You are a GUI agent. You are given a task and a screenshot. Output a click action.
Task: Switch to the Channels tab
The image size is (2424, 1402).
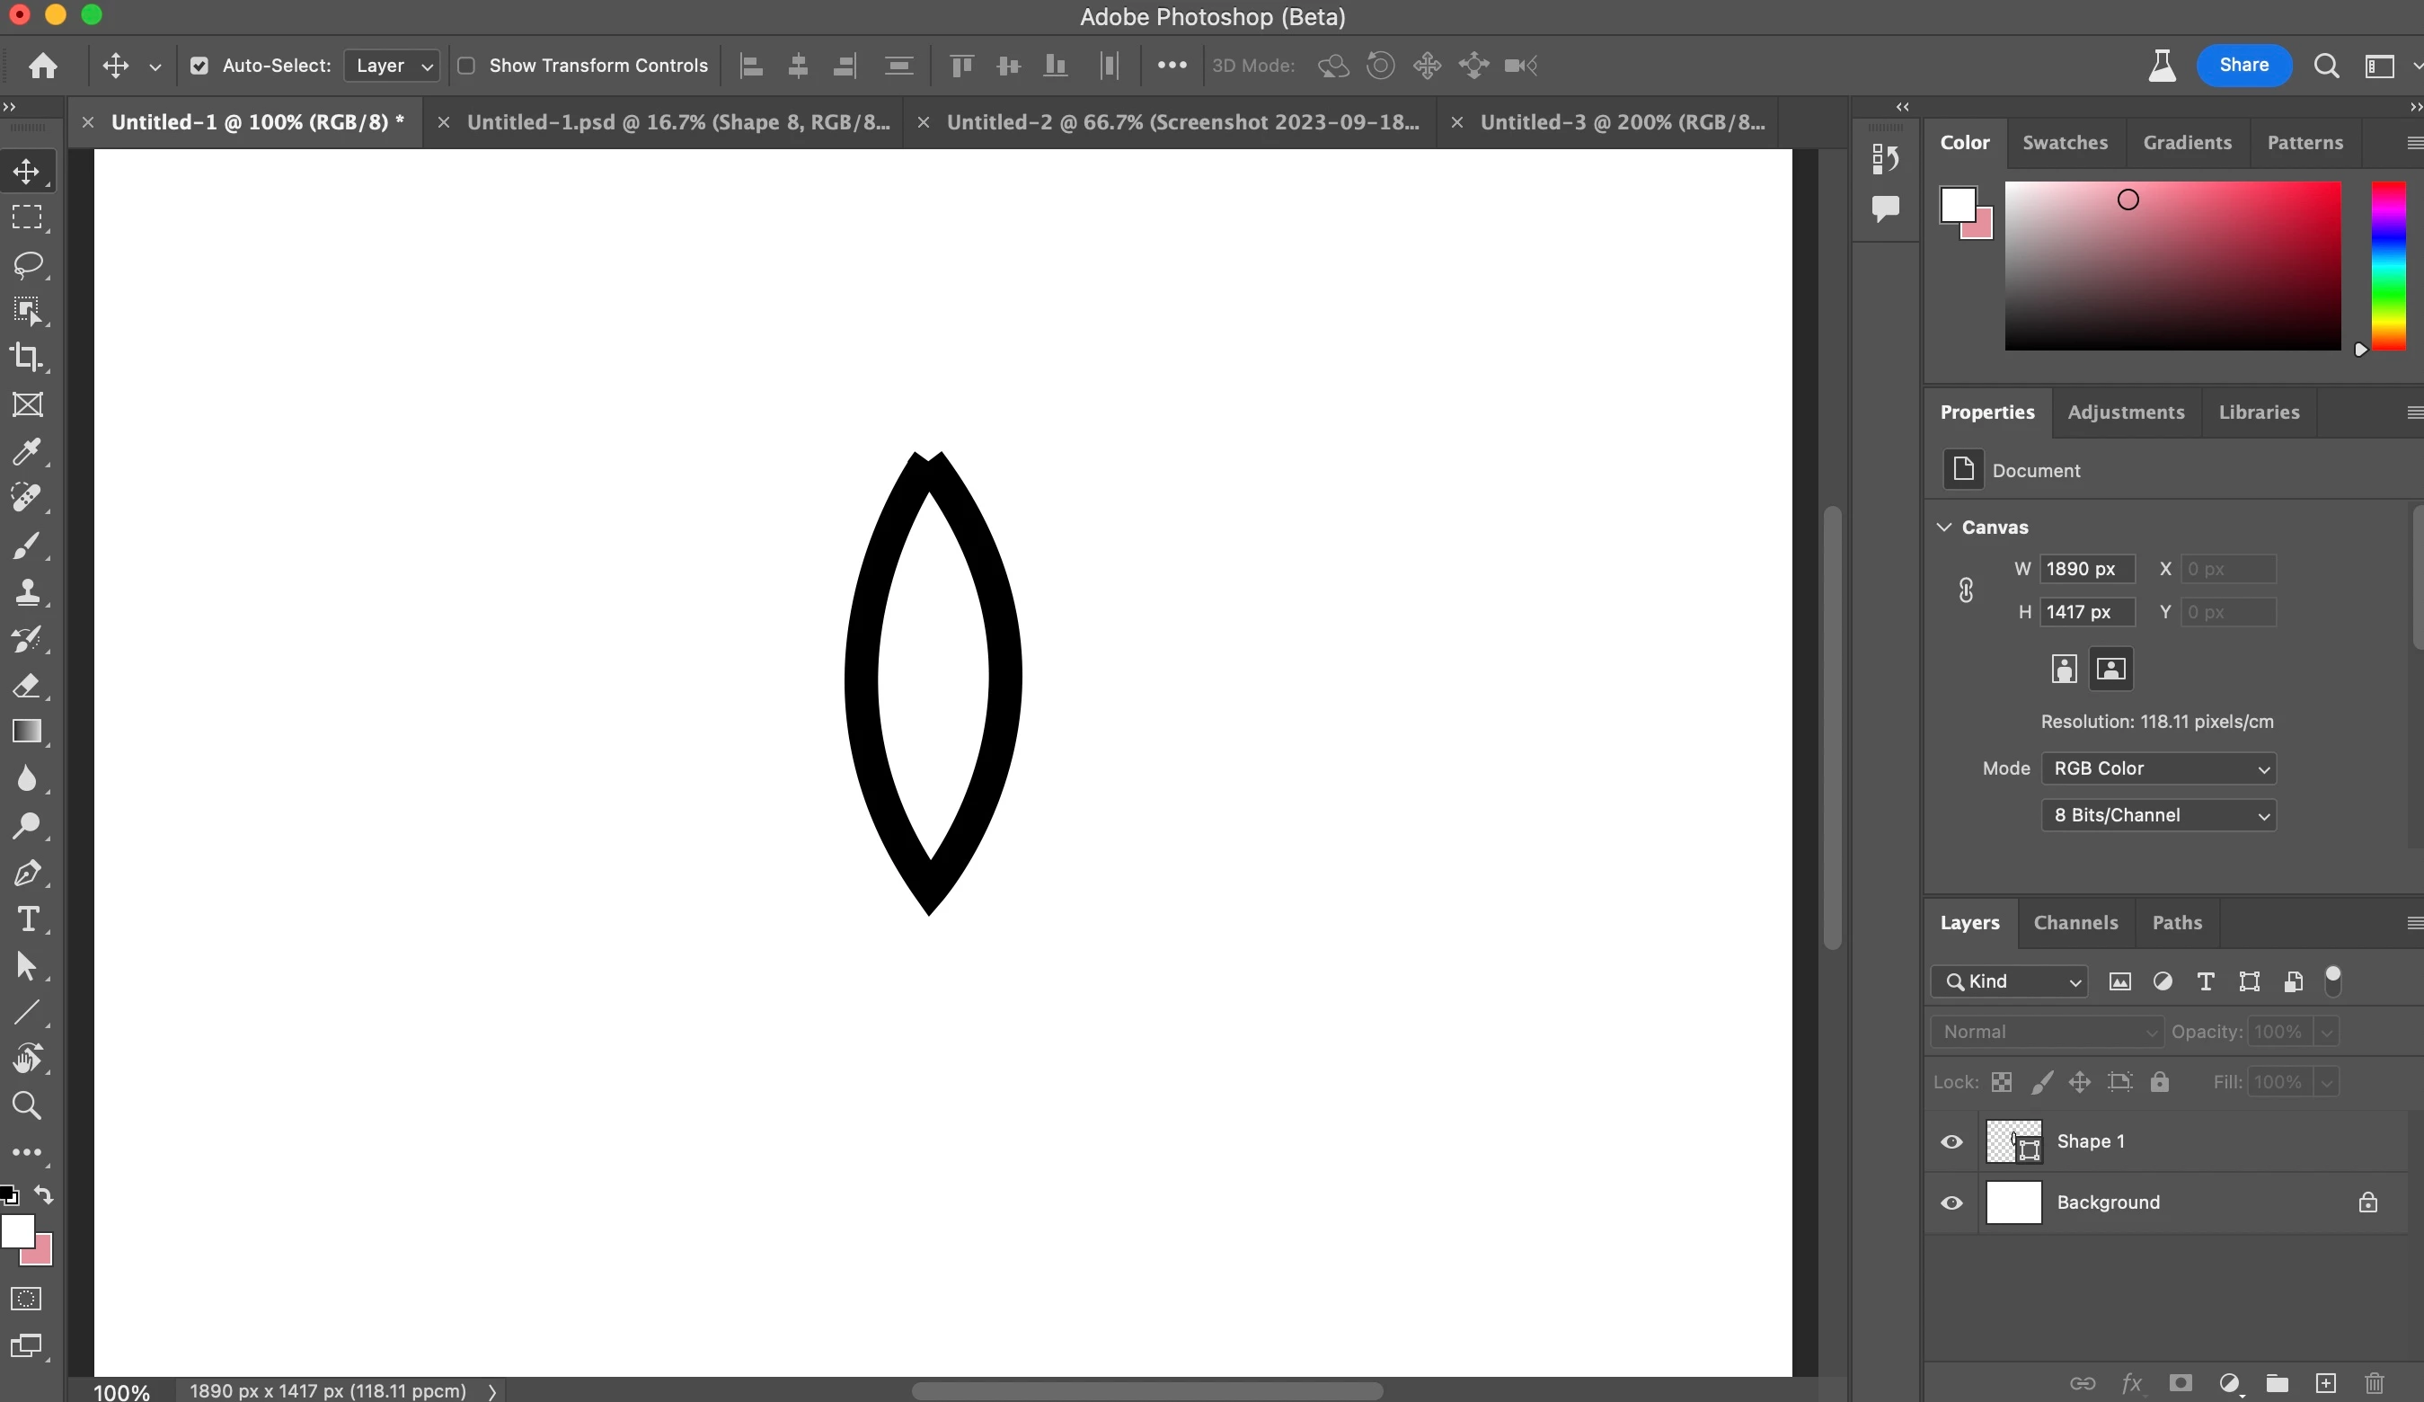point(2075,922)
